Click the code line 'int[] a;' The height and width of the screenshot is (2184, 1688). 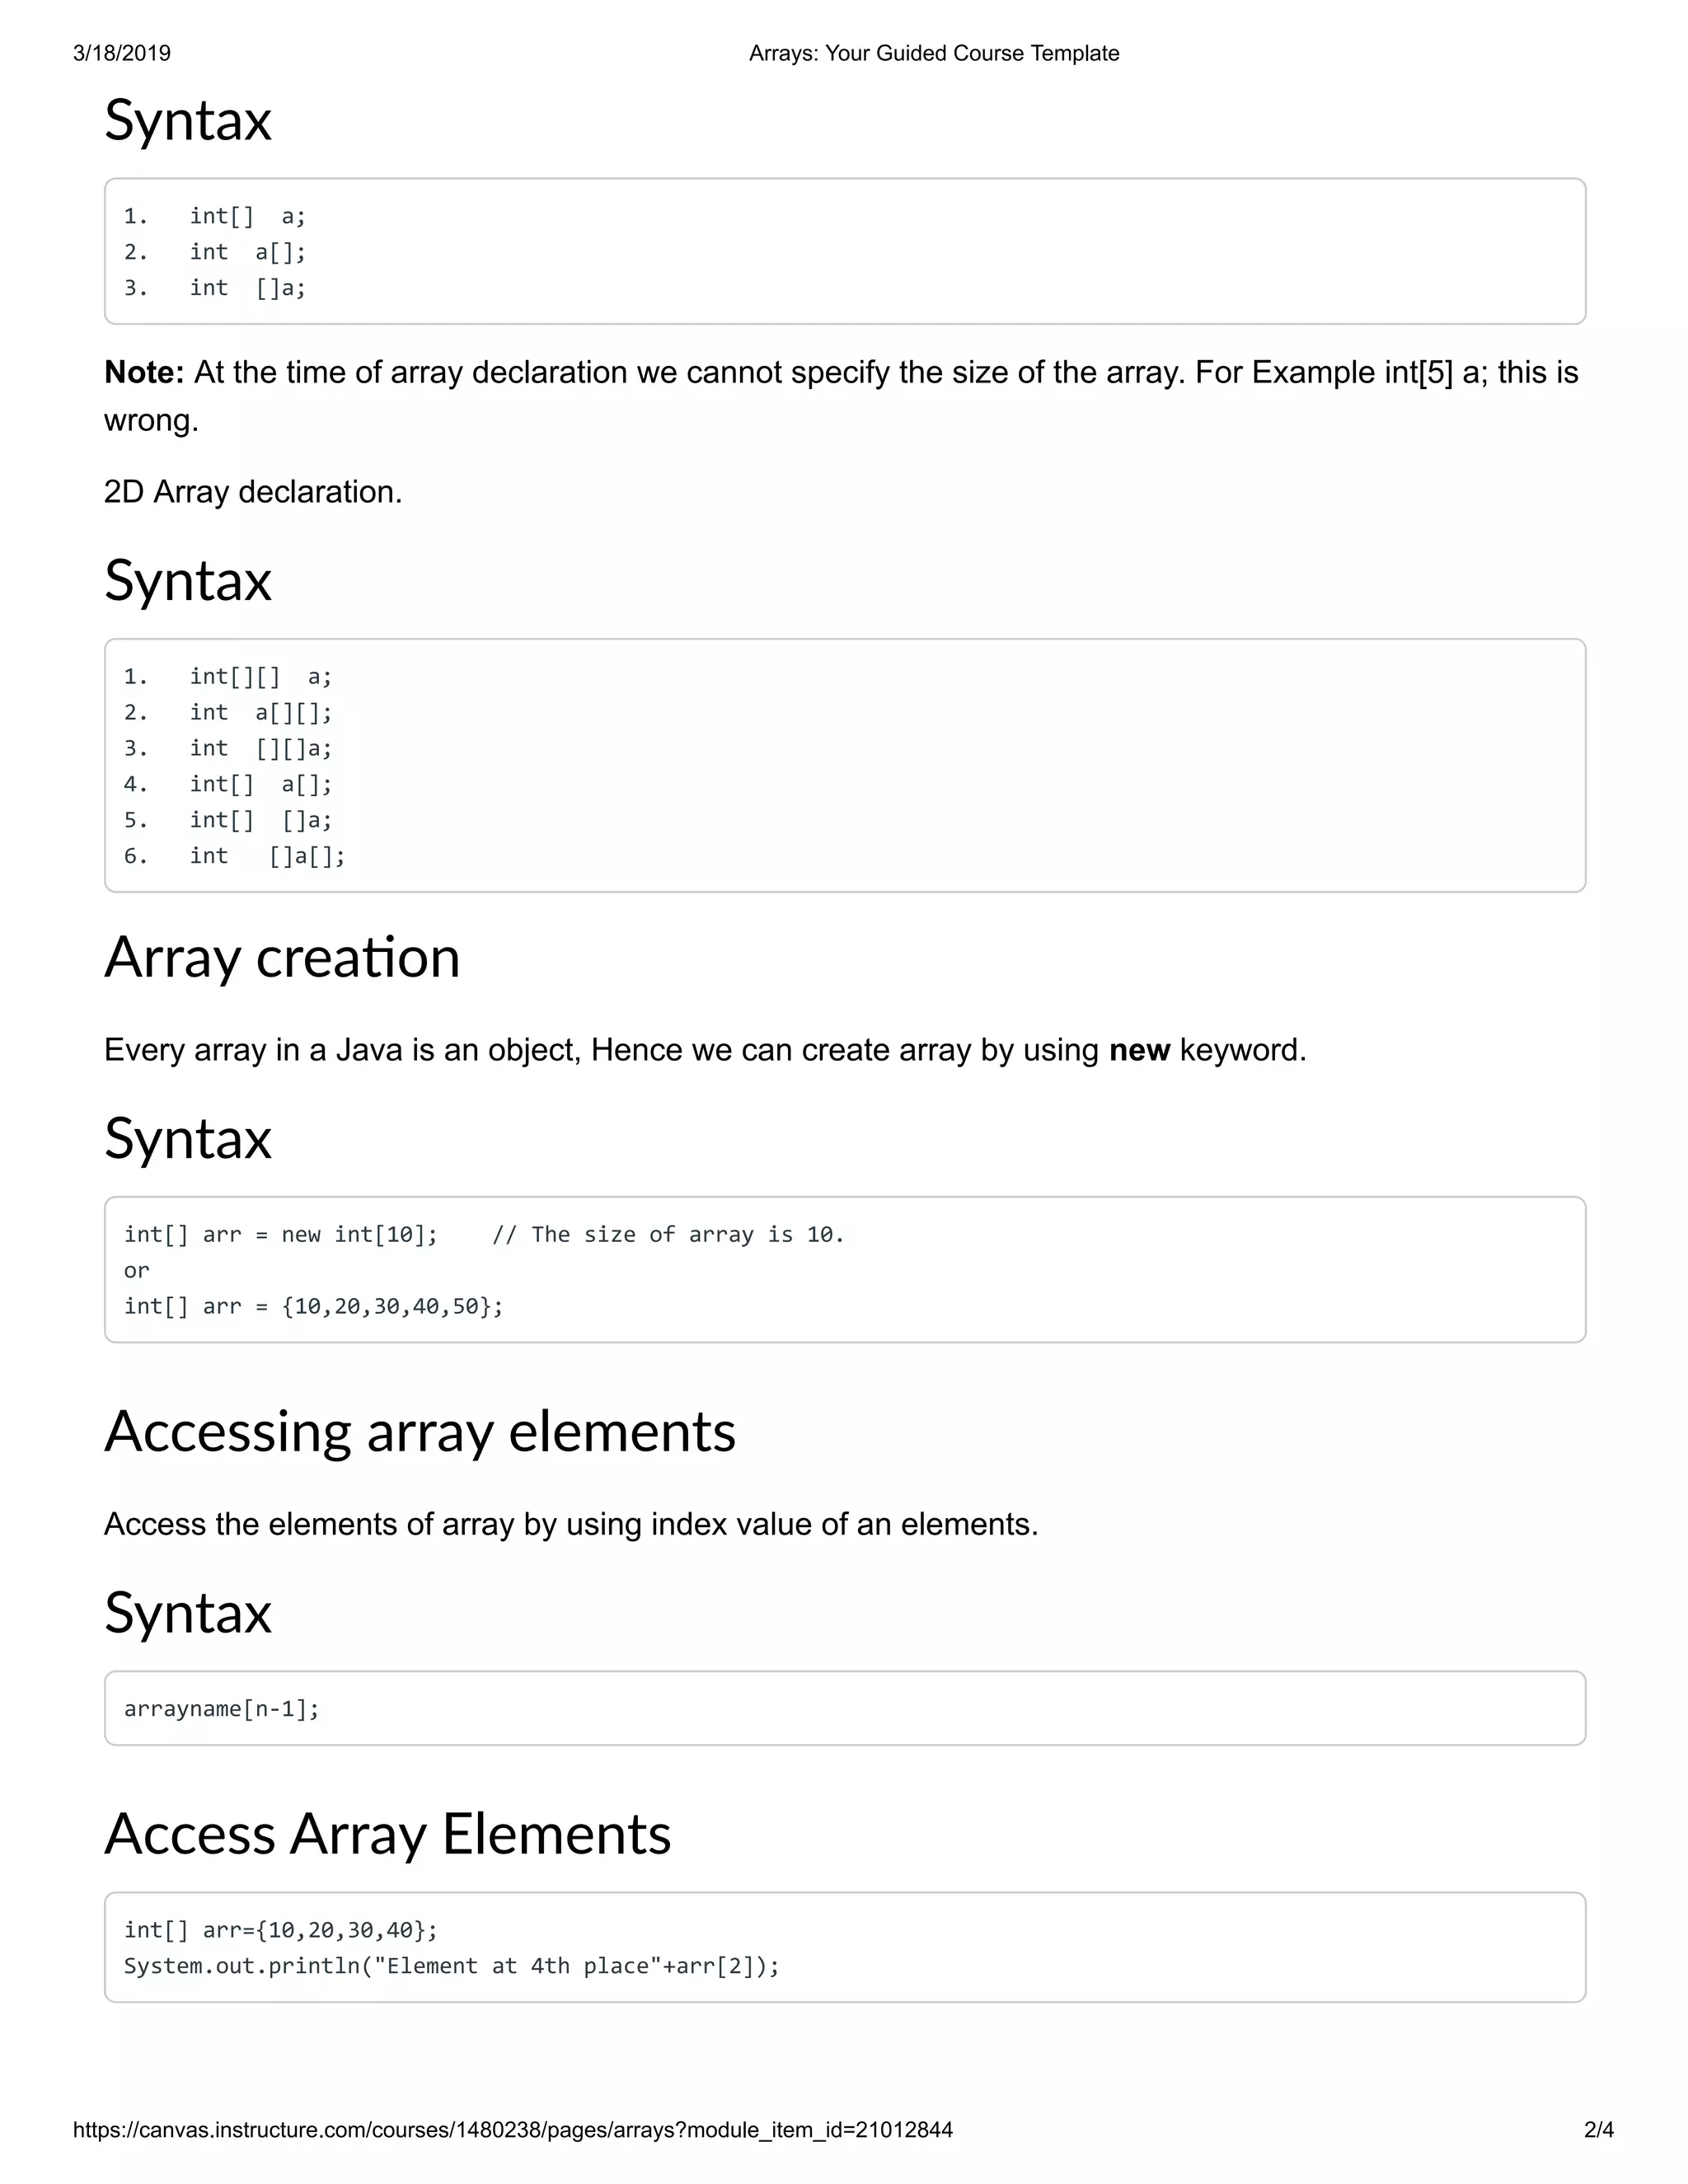[x=246, y=216]
